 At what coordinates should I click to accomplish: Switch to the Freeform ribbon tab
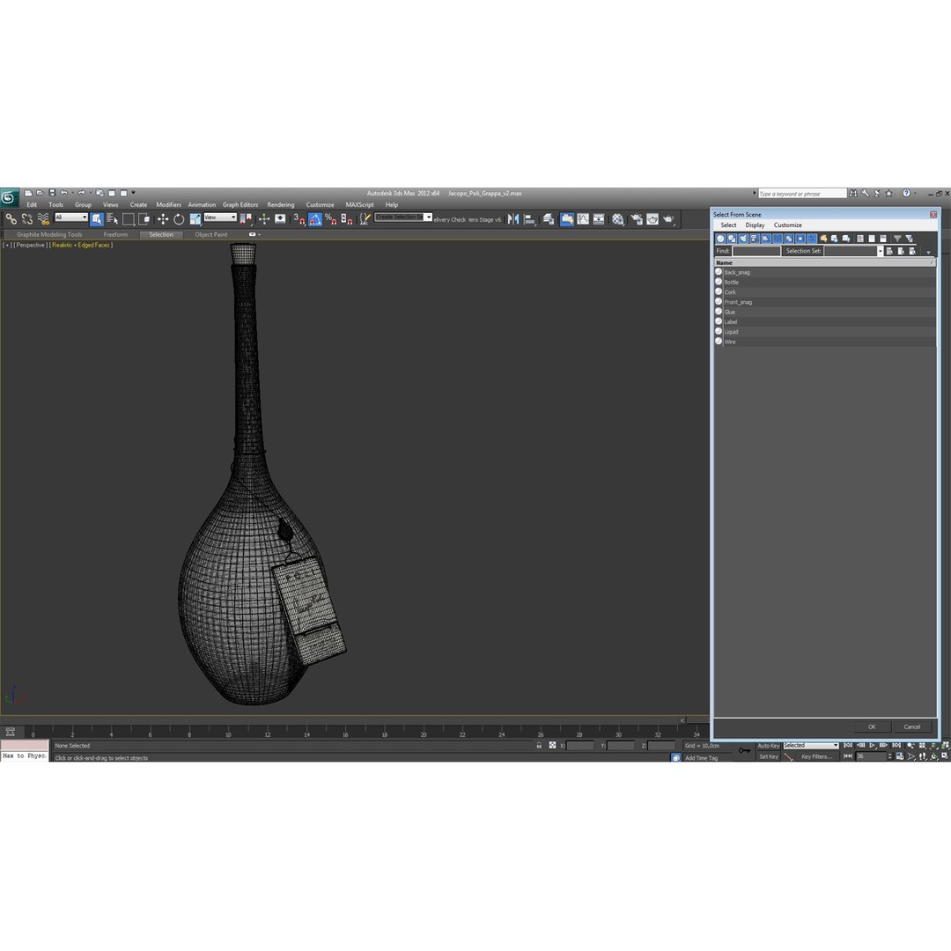click(115, 235)
